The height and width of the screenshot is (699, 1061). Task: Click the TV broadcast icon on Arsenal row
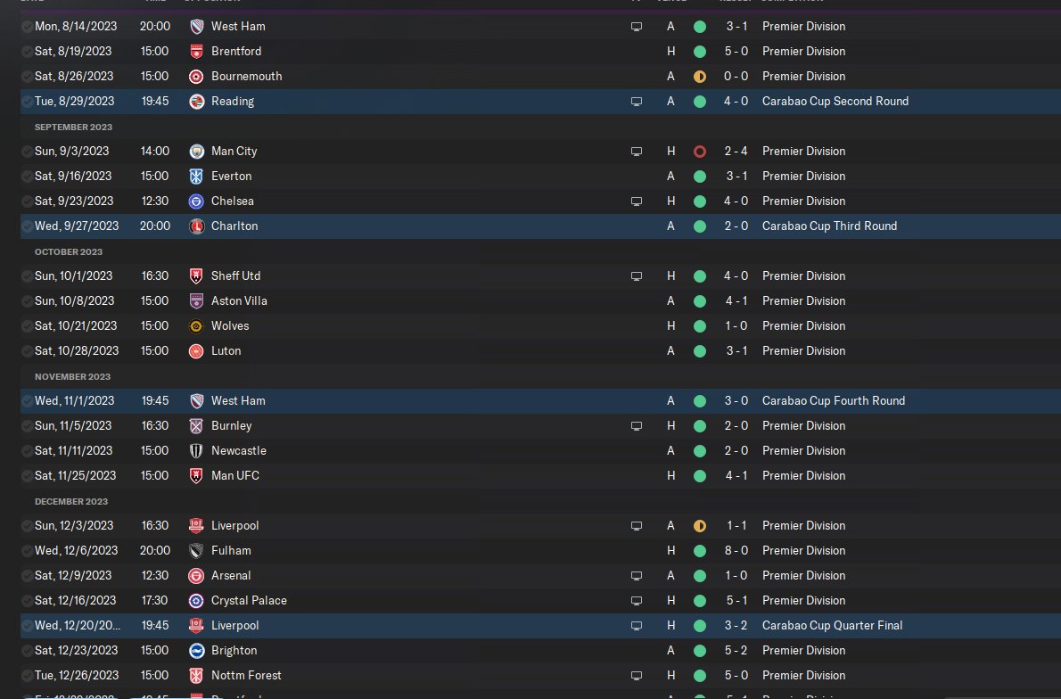coord(636,576)
